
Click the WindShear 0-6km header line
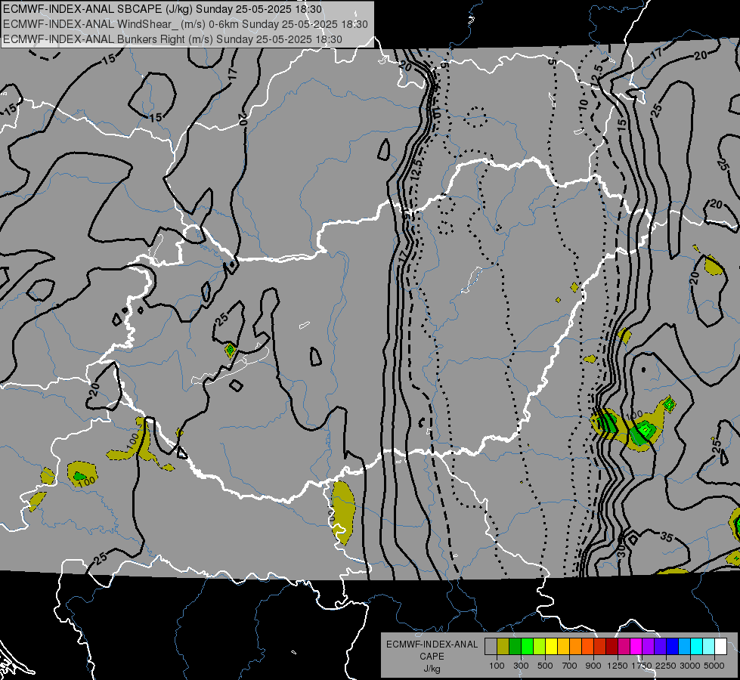(x=185, y=24)
